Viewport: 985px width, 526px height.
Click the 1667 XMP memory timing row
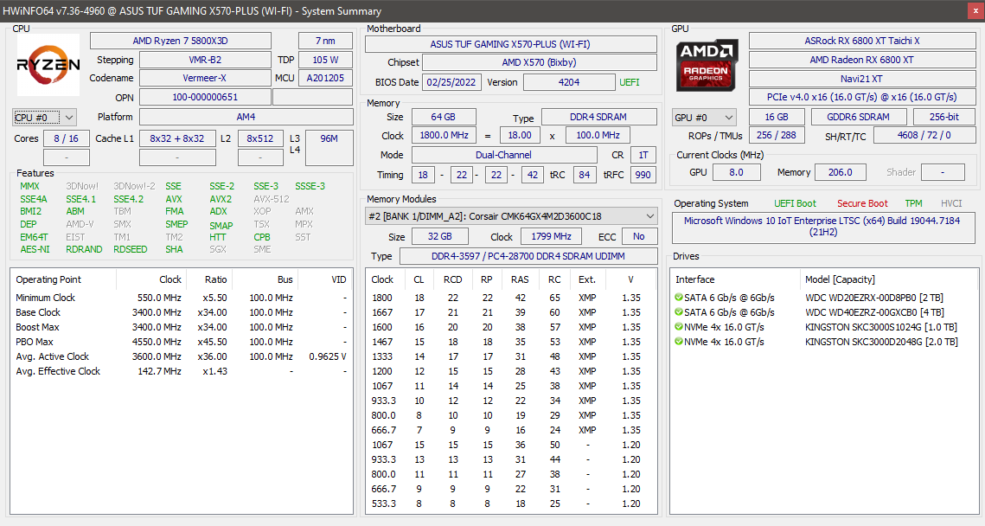point(511,312)
